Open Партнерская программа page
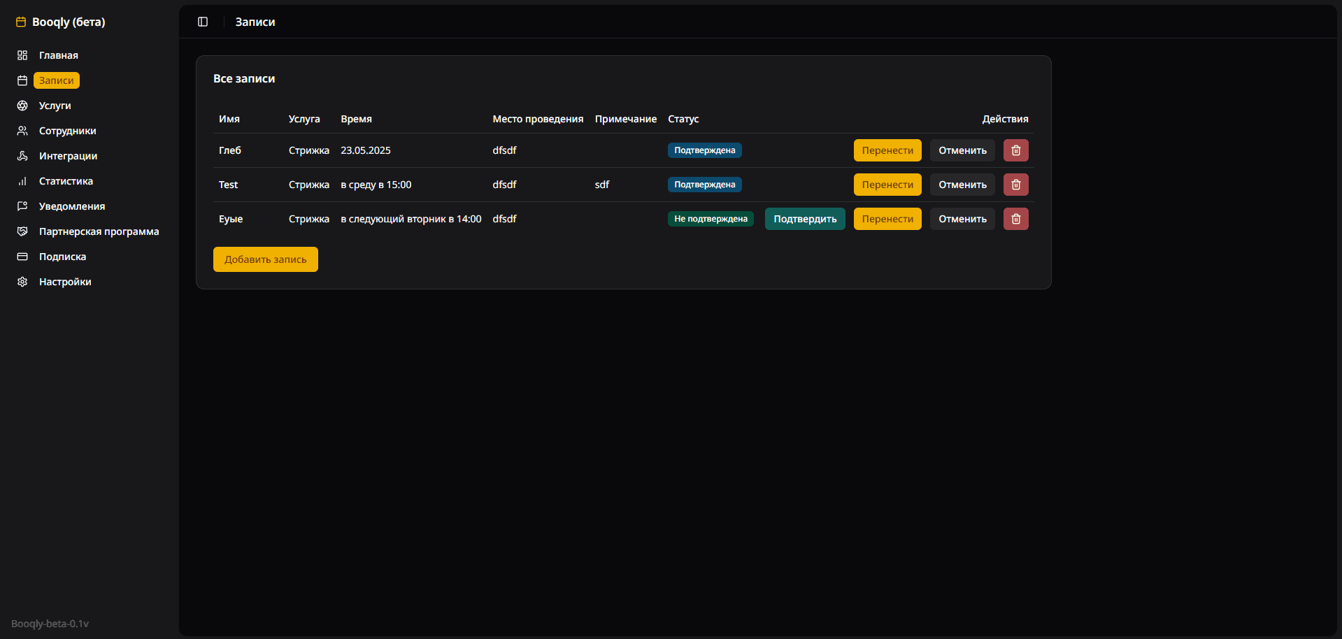Image resolution: width=1342 pixels, height=639 pixels. tap(99, 231)
